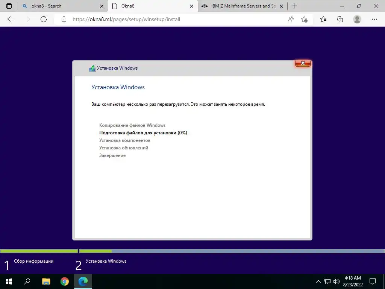Image resolution: width=385 pixels, height=289 pixels.
Task: Open the Windows Start menu
Action: pos(9,281)
